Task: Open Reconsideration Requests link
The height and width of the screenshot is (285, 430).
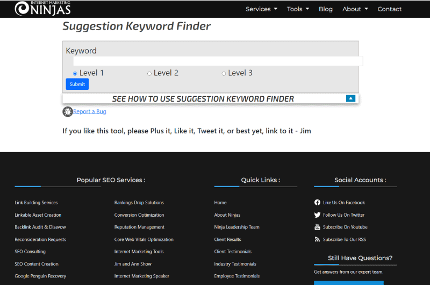Action: tap(40, 239)
